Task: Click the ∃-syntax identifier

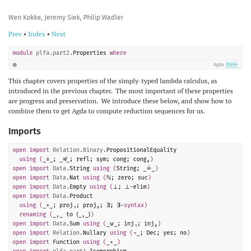Action: (x=130, y=205)
